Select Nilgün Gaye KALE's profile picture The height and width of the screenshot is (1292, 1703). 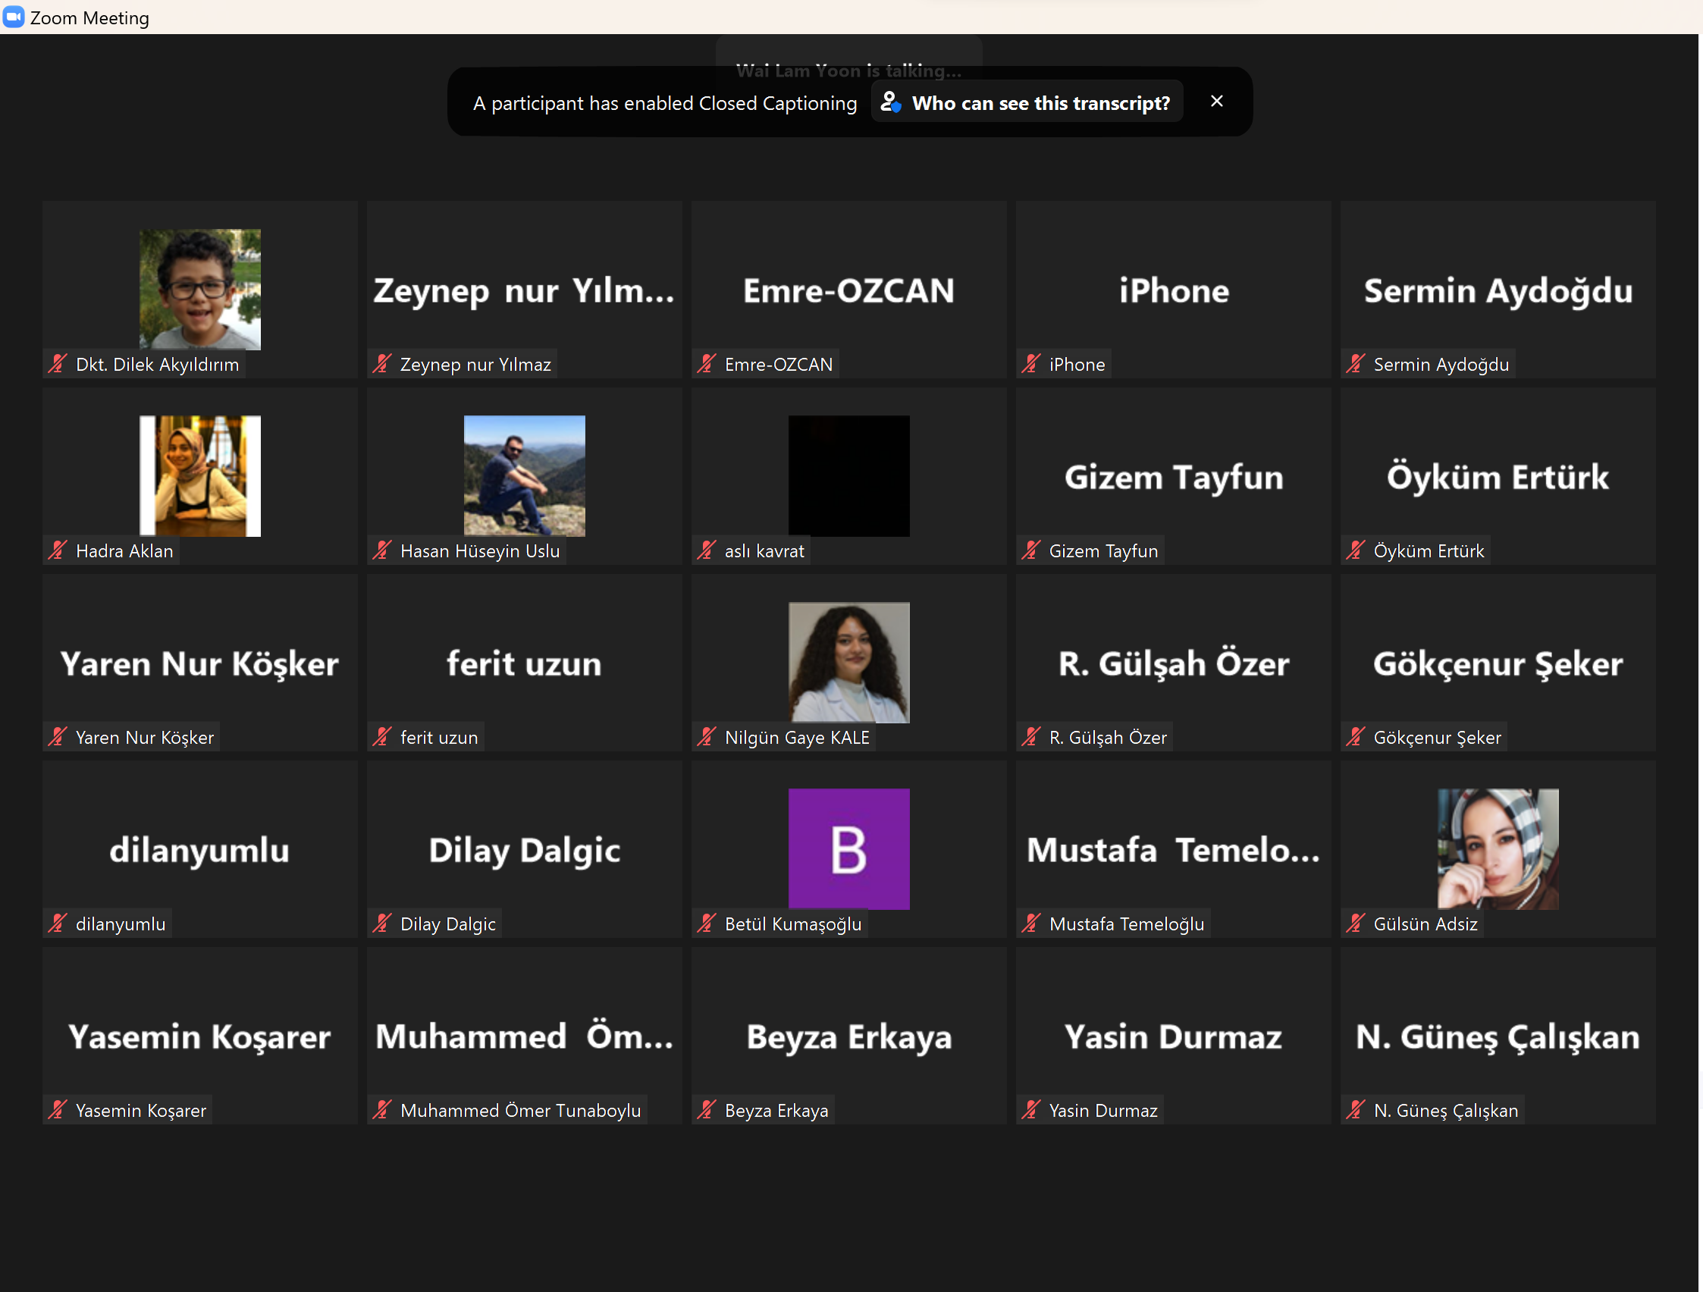coord(848,662)
